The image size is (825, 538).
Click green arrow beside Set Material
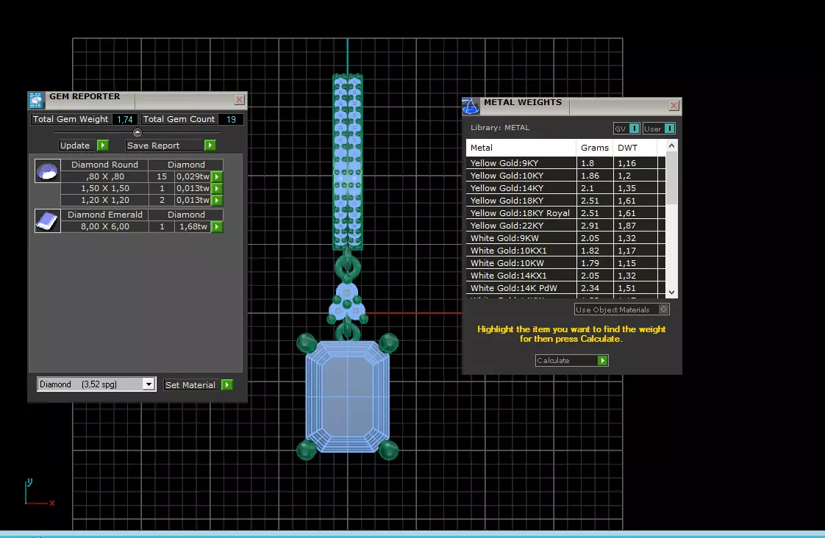click(x=226, y=385)
